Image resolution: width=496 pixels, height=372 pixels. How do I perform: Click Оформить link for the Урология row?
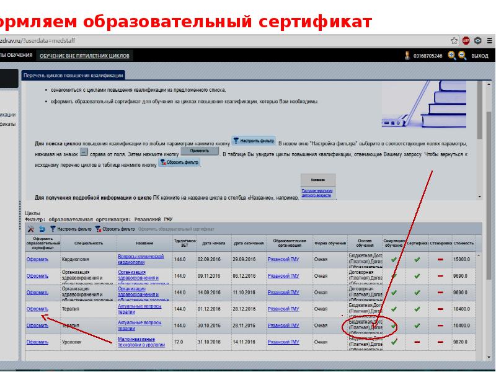pyautogui.click(x=37, y=342)
